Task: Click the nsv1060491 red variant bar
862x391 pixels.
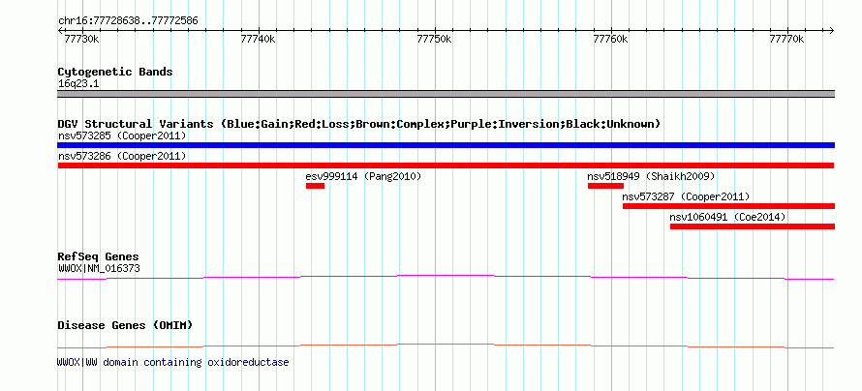Action: (752, 226)
